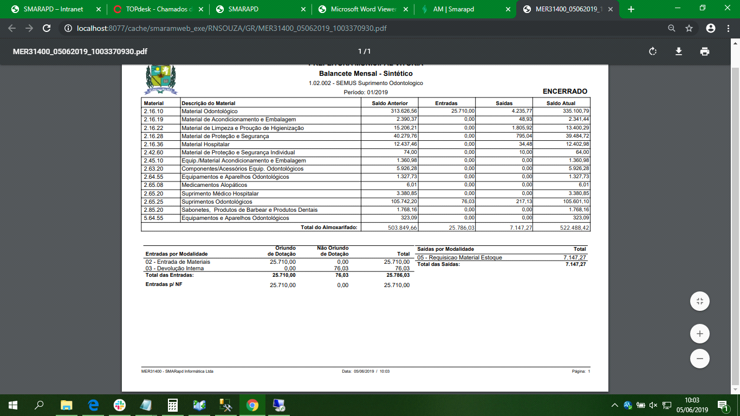740x416 pixels.
Task: Switch to Microsoft Word Viewer tab
Action: coord(362,9)
